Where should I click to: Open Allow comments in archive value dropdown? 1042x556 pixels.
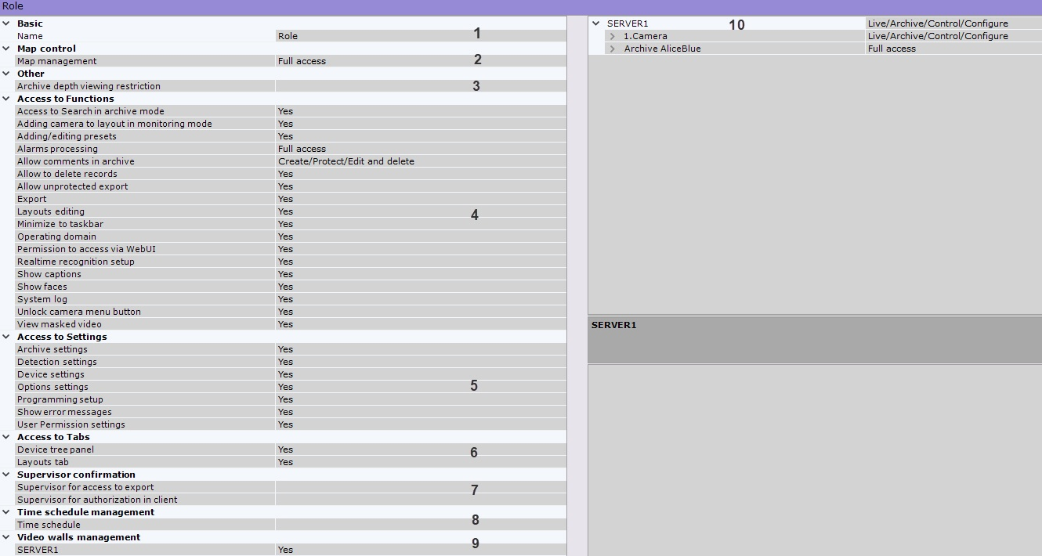point(420,161)
